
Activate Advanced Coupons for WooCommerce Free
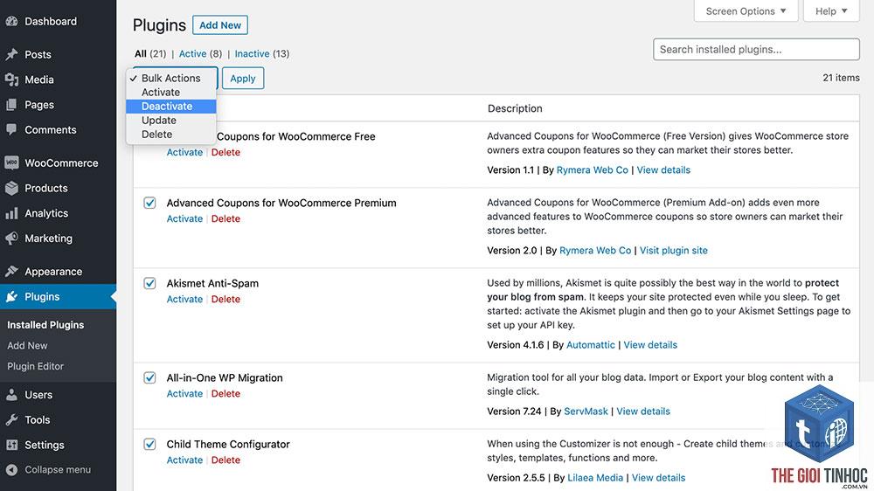[x=184, y=152]
